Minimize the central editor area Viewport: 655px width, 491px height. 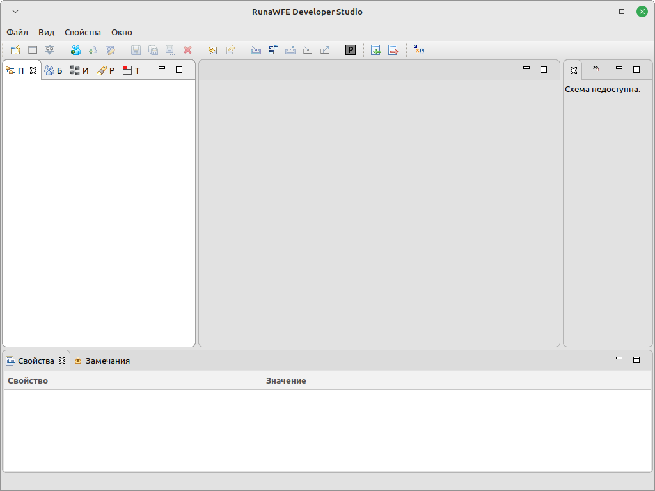526,68
